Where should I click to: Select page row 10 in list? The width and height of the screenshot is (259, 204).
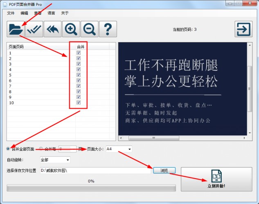tap(61, 103)
